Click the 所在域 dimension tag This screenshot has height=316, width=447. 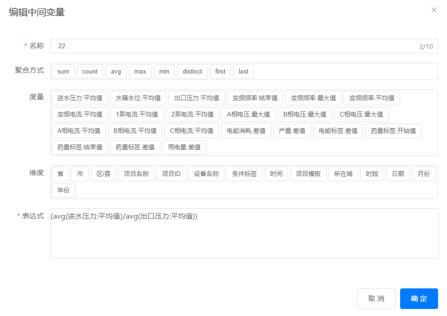(343, 174)
